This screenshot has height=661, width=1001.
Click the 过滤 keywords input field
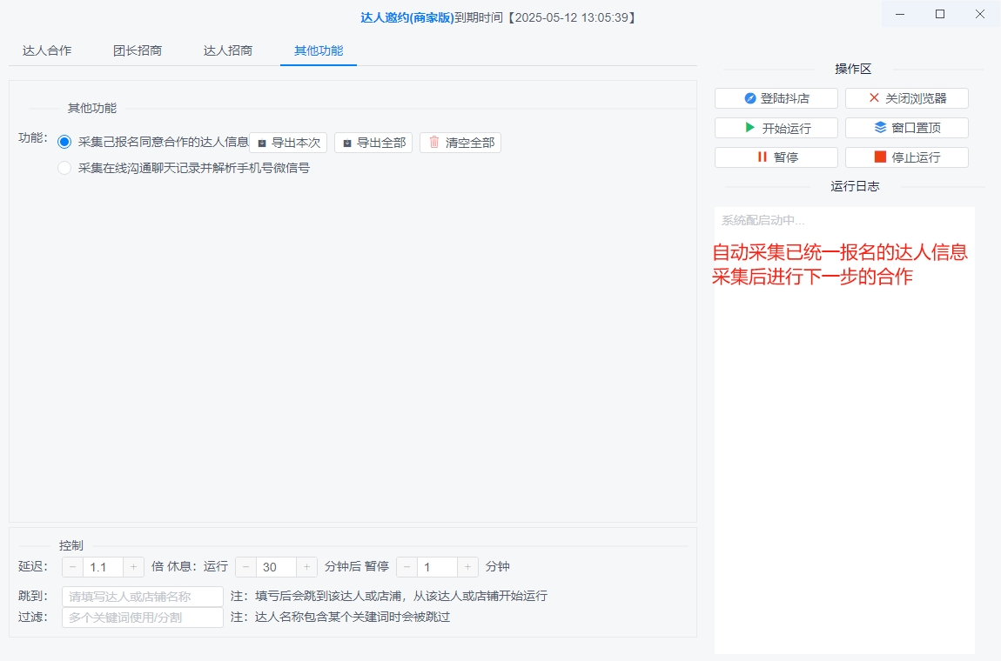(x=142, y=618)
